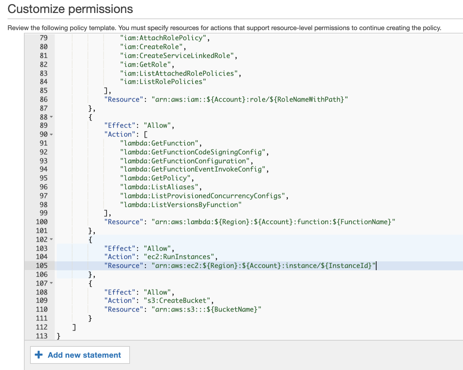Screen dimensions: 463x370
Task: Collapse the s3 statement at line 107
Action: point(51,283)
